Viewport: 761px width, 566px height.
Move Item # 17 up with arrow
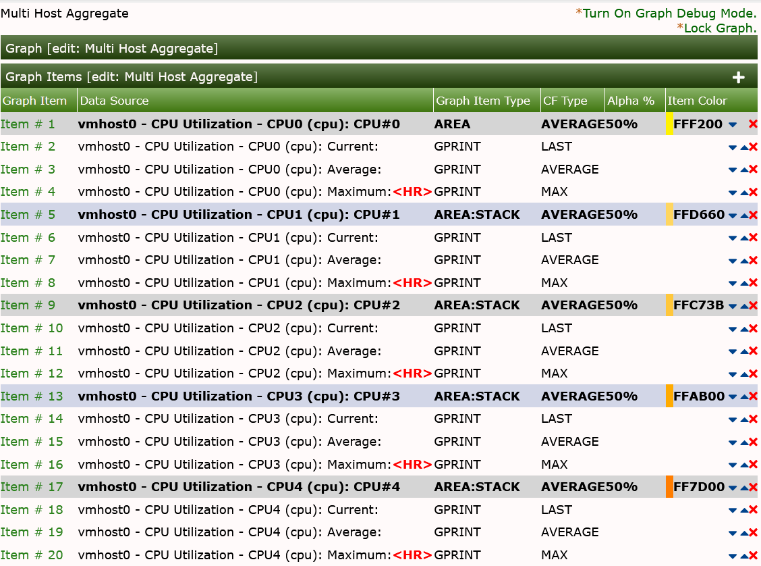click(744, 488)
